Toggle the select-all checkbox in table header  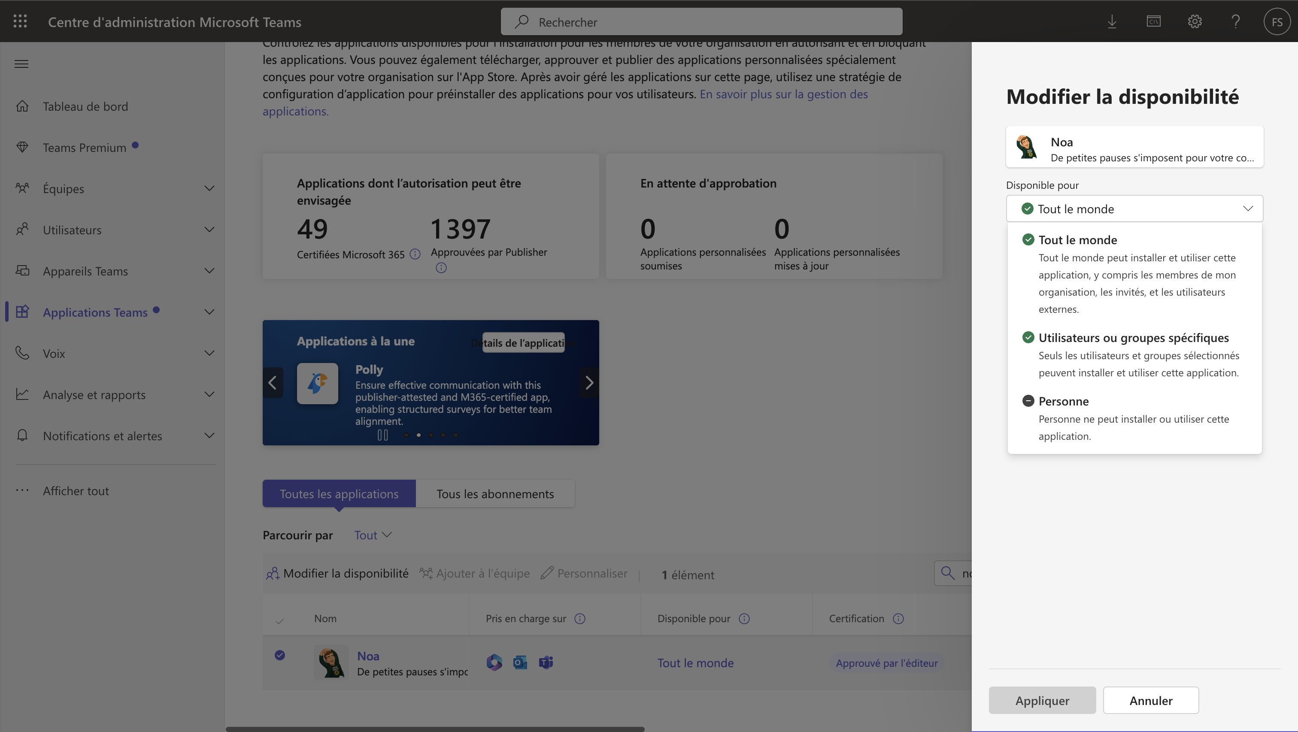pos(280,621)
